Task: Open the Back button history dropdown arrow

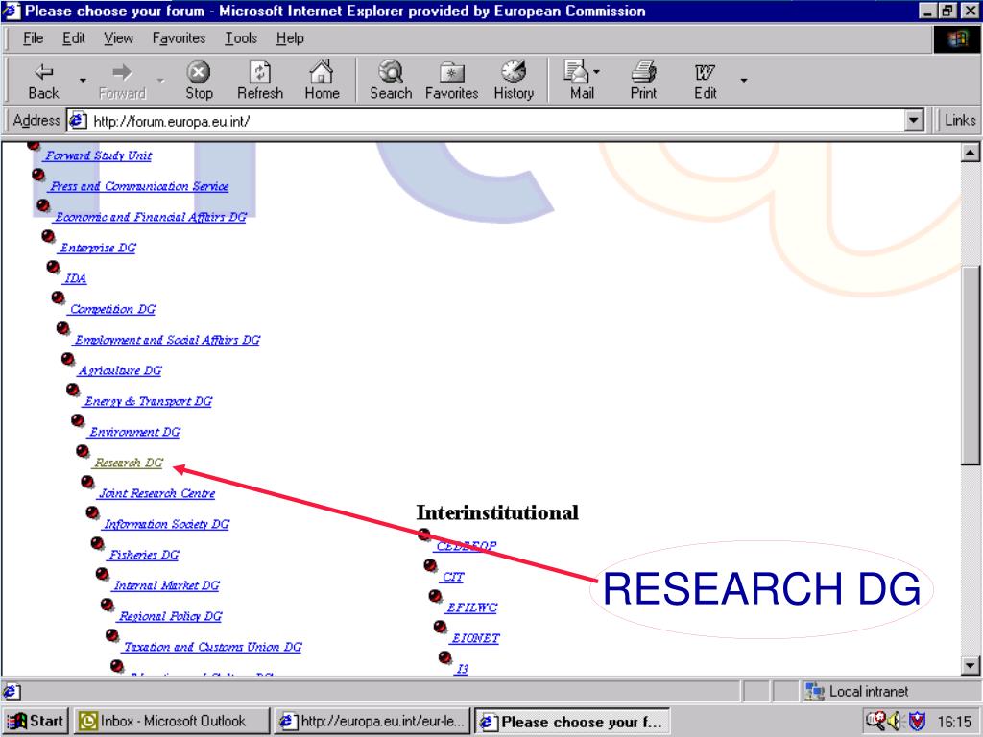Action: 83,81
